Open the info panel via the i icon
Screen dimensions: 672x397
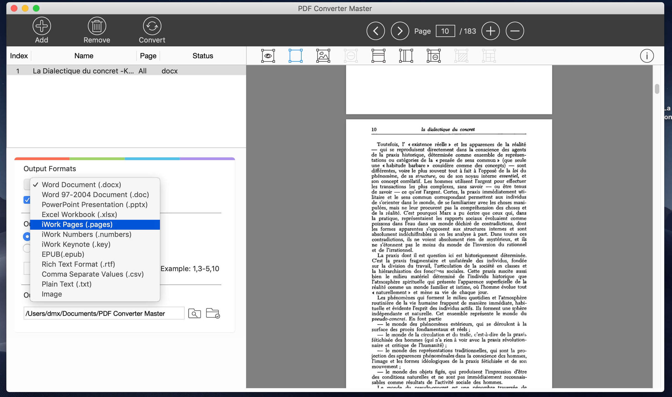647,56
